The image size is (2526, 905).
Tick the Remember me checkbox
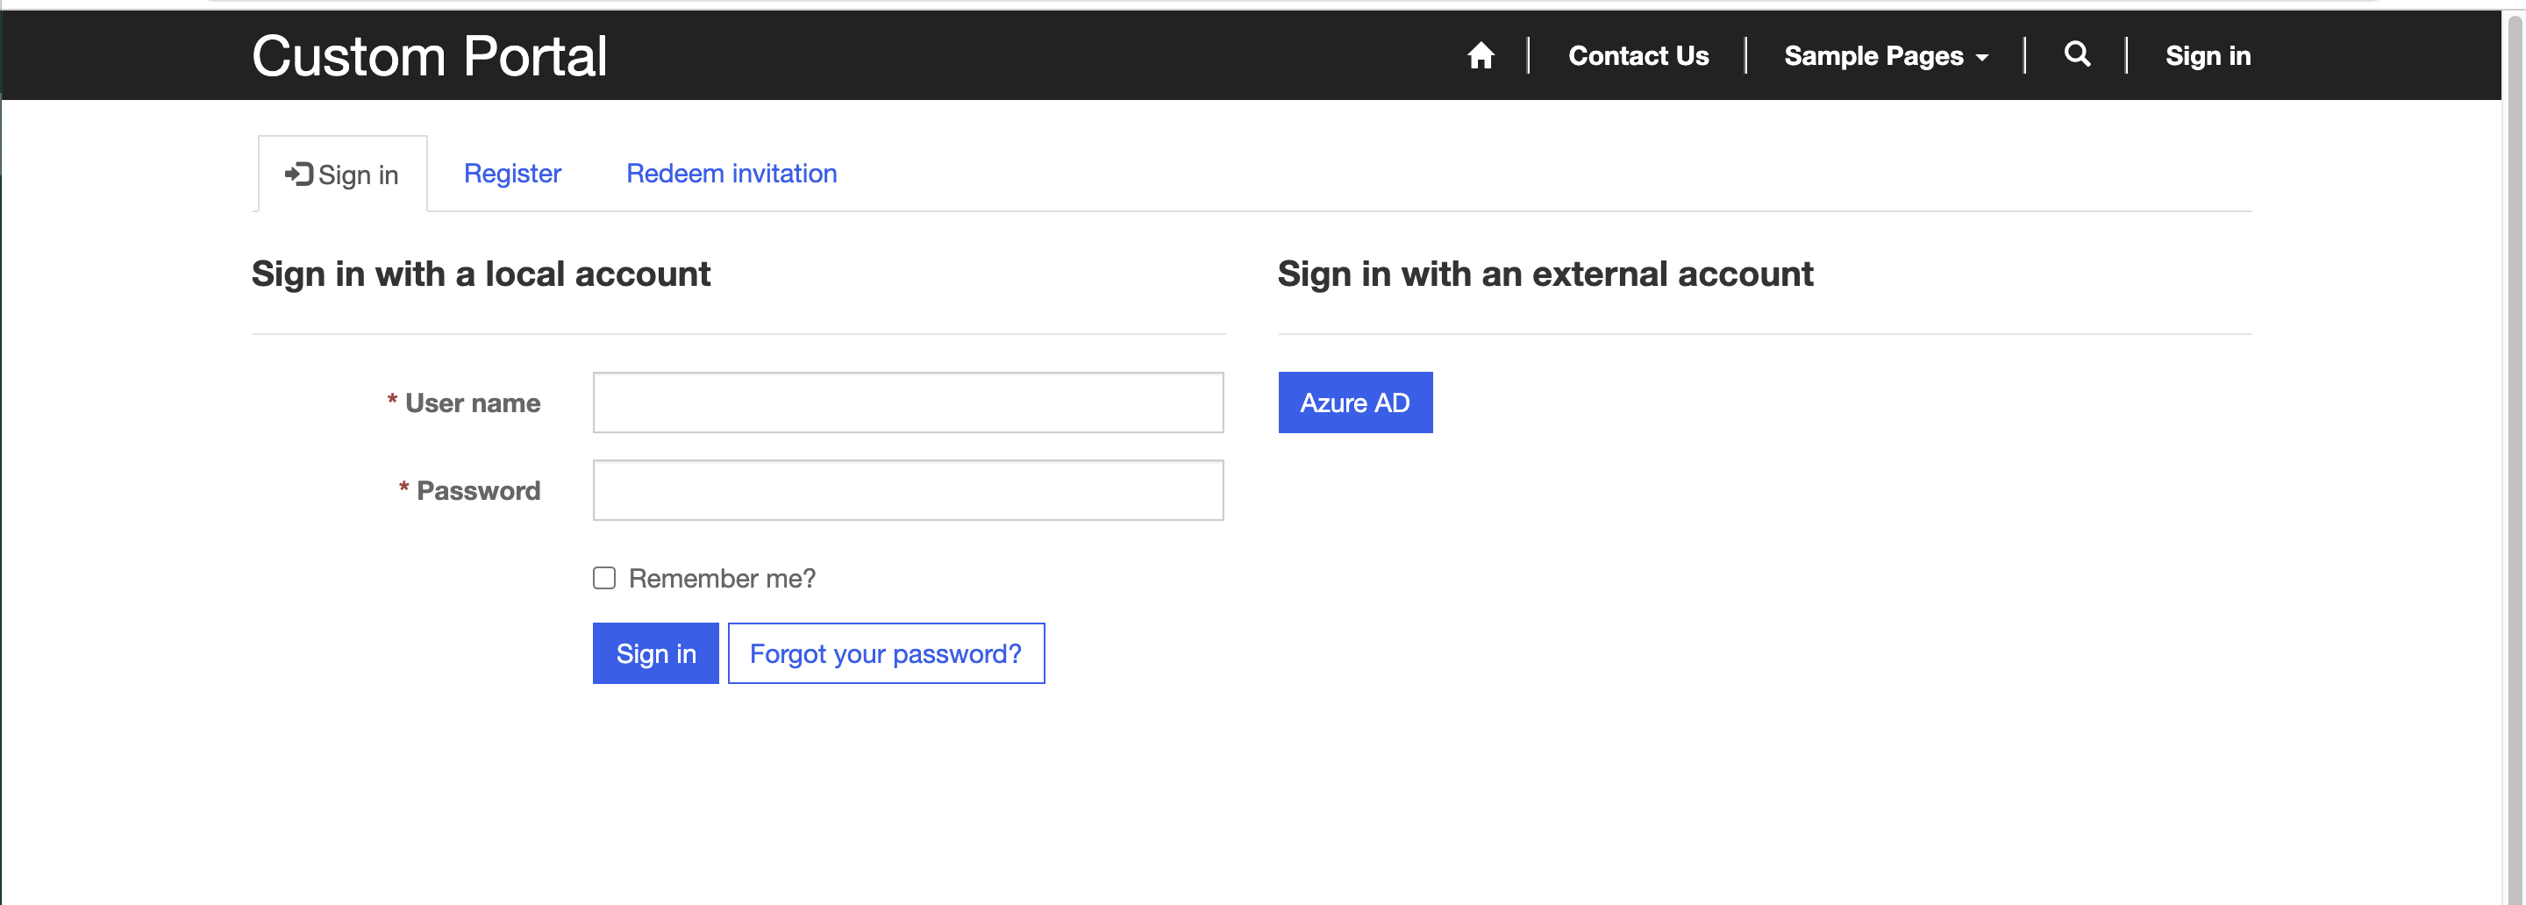(604, 579)
